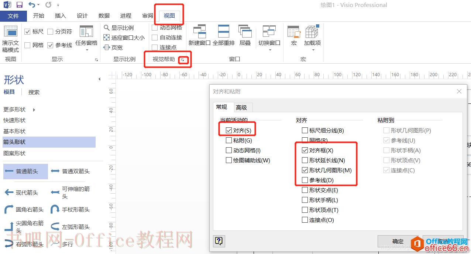The width and height of the screenshot is (471, 254).
Task: Click 适应窗口大小 tool
Action: [x=124, y=38]
